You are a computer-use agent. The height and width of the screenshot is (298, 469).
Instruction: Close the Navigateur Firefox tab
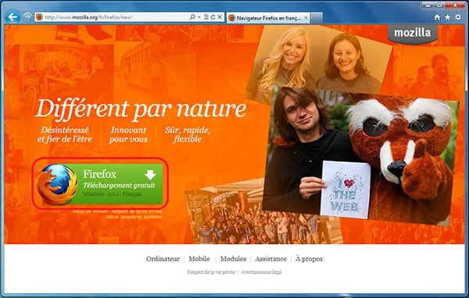[306, 18]
